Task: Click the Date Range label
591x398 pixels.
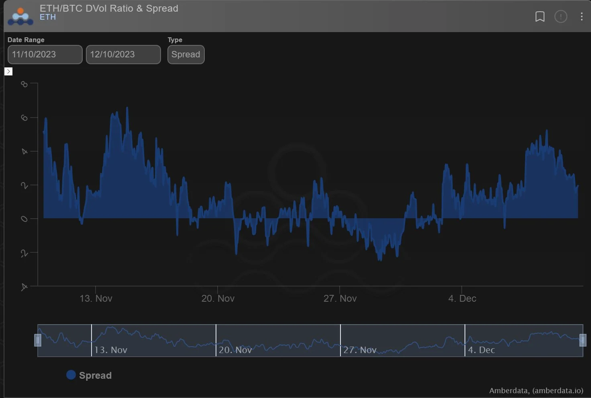Action: [26, 40]
